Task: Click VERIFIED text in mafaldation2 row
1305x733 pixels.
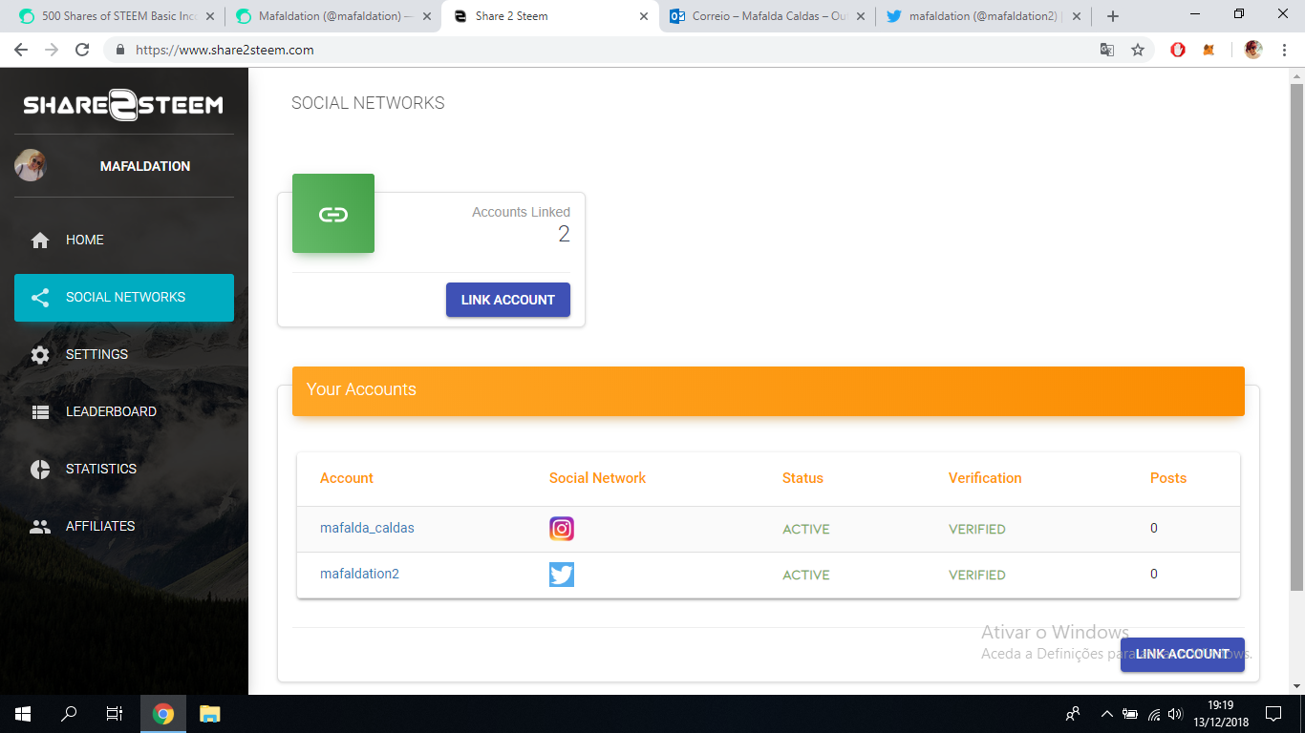Action: click(x=977, y=575)
